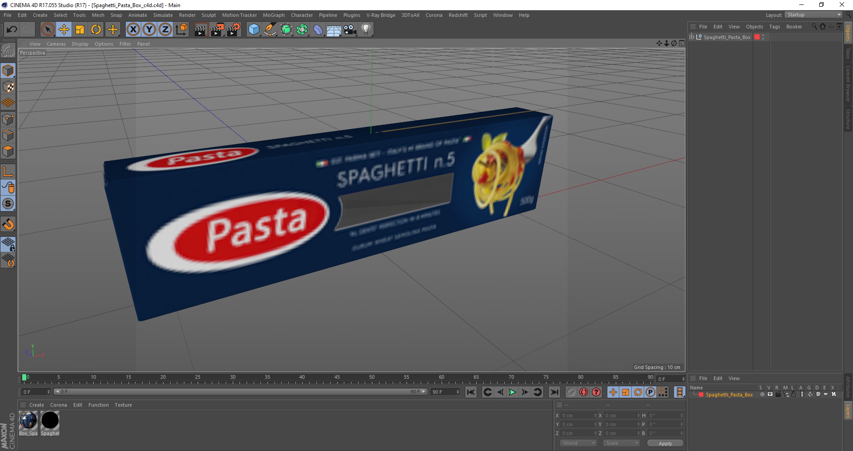The image size is (853, 451).
Task: Add Subdivision Surface generator icon
Action: tap(287, 29)
